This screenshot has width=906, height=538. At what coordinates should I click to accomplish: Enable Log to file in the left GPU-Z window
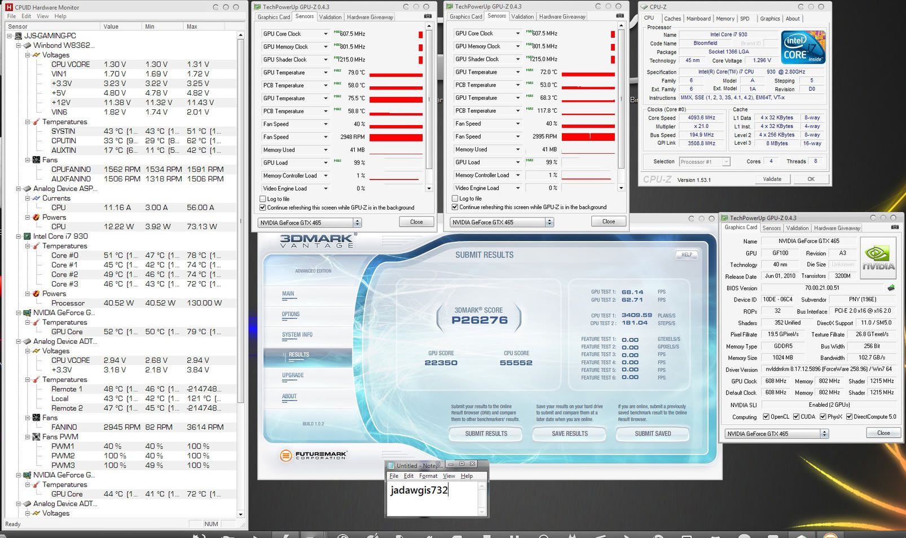263,199
